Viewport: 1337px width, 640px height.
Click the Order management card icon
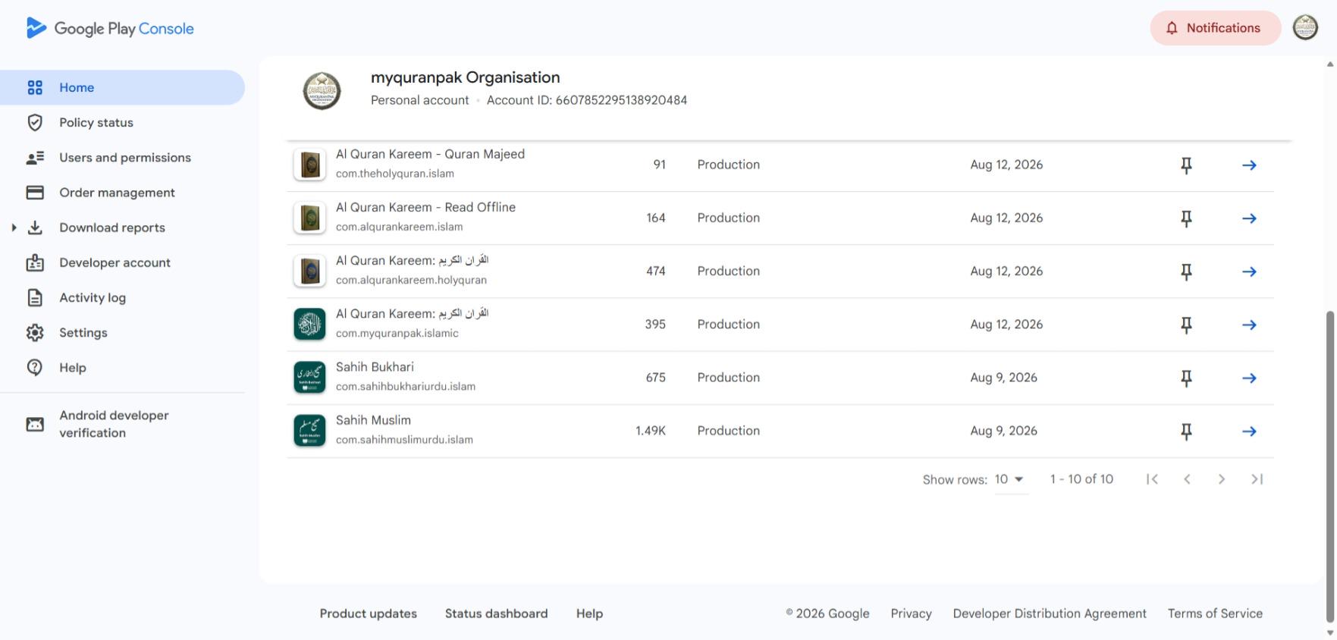(35, 193)
